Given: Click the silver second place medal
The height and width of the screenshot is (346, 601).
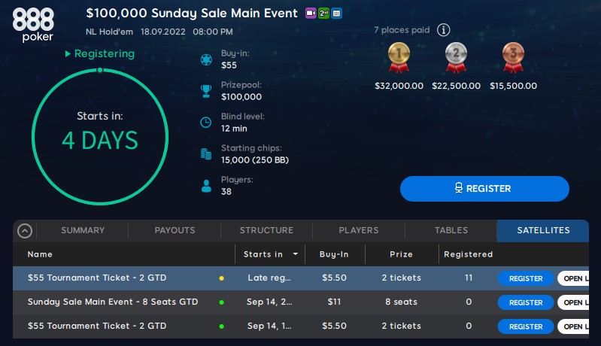Looking at the screenshot, I should pos(456,58).
